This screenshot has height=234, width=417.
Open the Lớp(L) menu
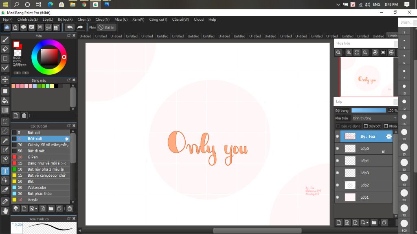point(48,19)
